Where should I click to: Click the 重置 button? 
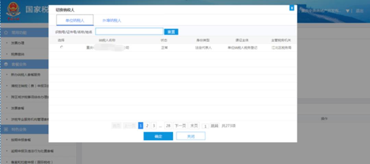click(171, 32)
